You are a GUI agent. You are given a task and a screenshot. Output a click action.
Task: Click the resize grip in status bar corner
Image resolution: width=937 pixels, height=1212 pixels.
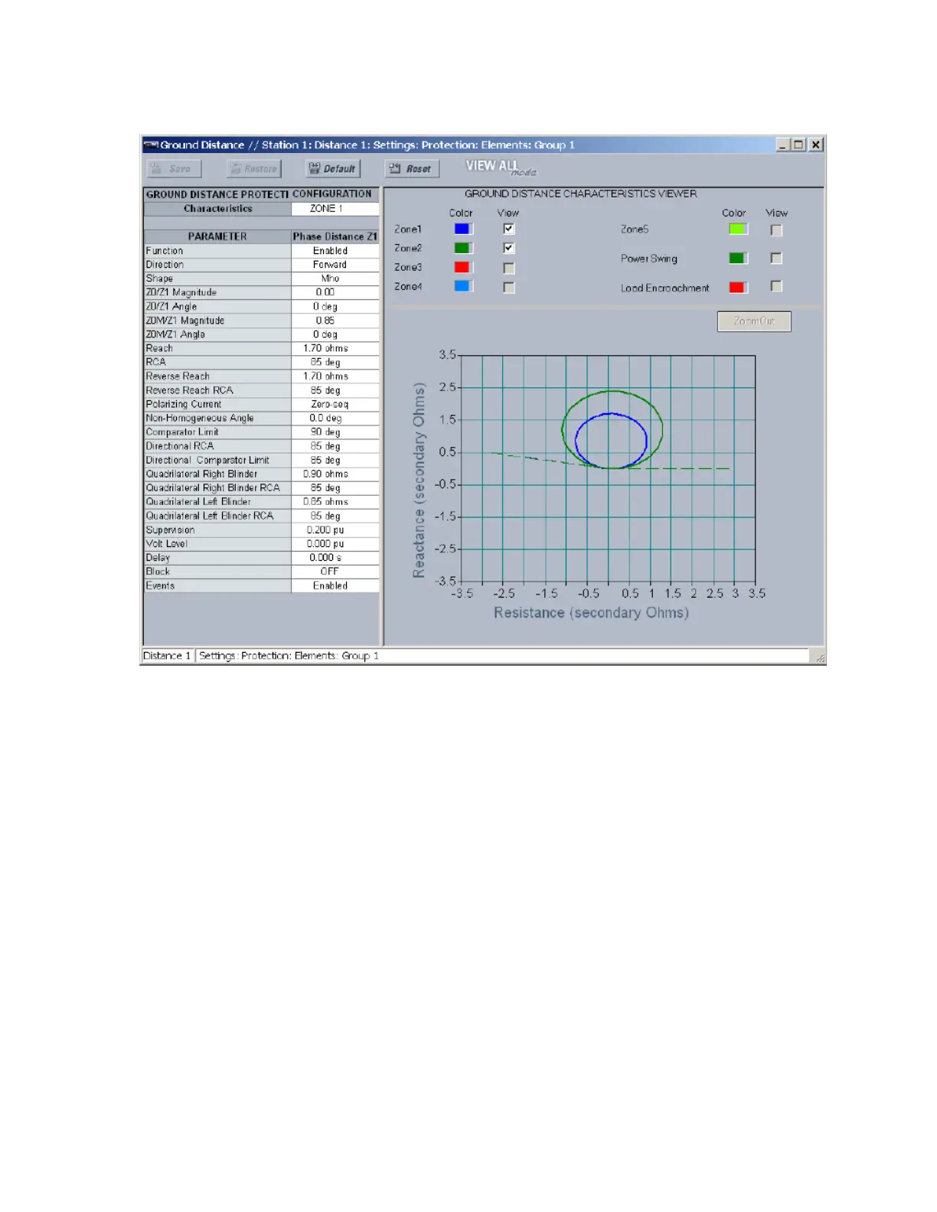[x=819, y=657]
